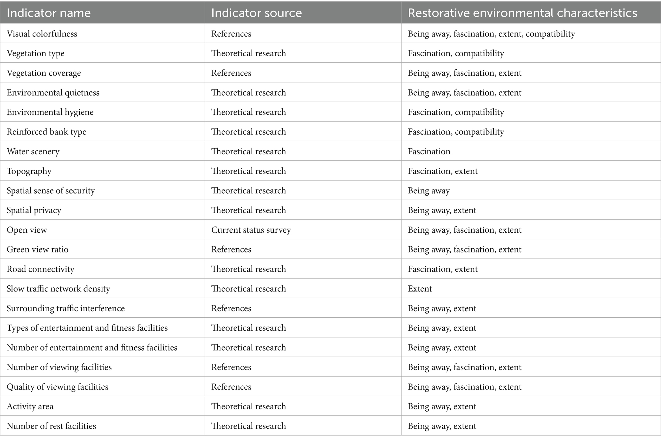
Task: Select the 'Visual colorfulness' cell
Action: (x=42, y=34)
